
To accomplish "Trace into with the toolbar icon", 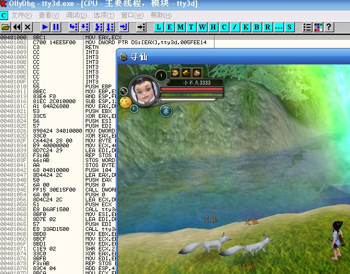I will [99, 27].
